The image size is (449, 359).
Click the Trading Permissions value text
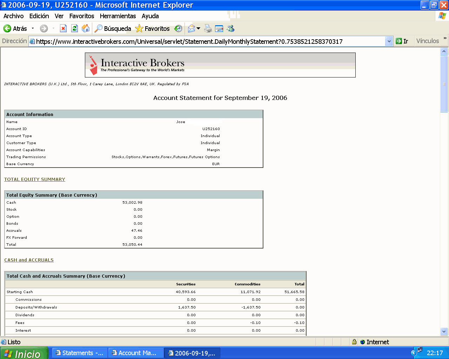point(166,157)
